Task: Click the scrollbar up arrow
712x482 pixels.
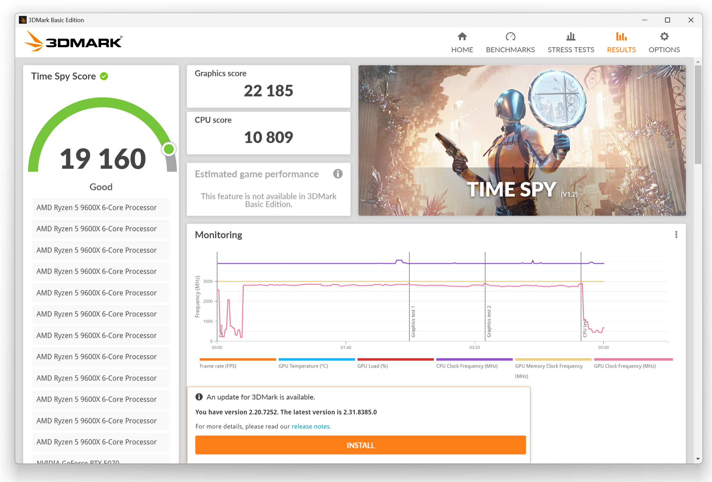Action: coord(698,62)
